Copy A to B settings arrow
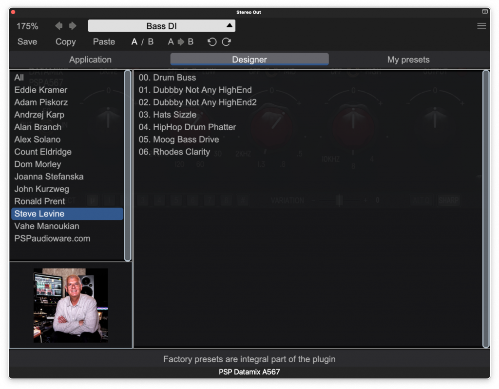This screenshot has height=389, width=499. click(x=181, y=42)
